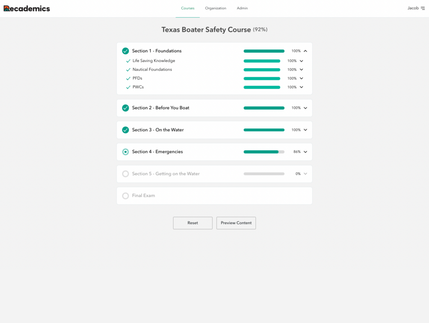This screenshot has width=429, height=323.
Task: Click the empty circle on Final Exam
Action: point(125,195)
